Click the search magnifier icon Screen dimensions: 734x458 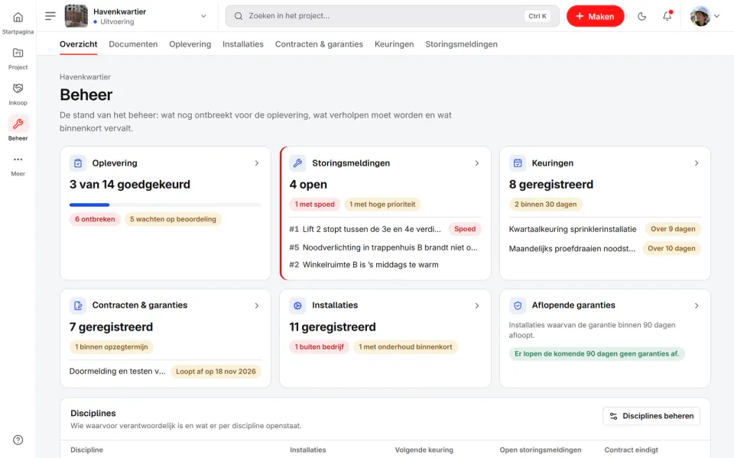(x=239, y=16)
